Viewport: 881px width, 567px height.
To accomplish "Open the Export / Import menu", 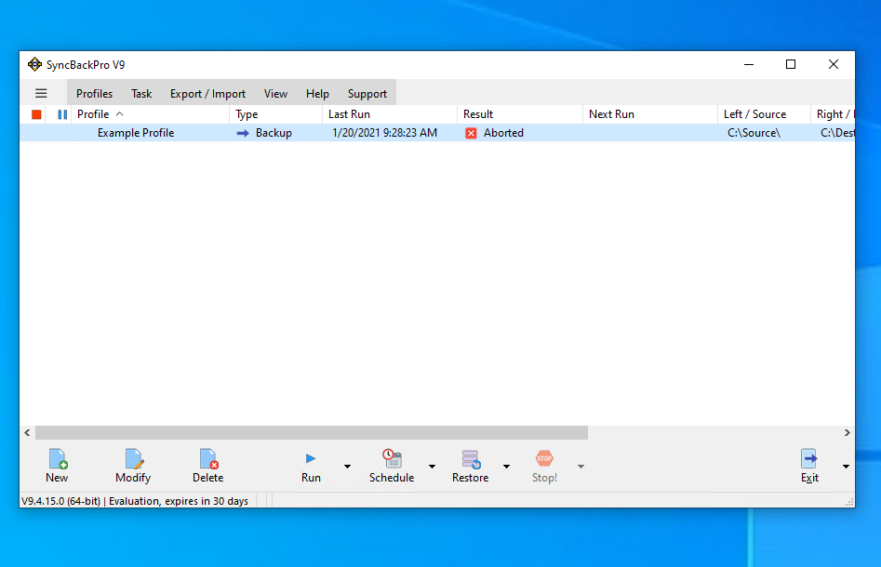I will tap(207, 94).
